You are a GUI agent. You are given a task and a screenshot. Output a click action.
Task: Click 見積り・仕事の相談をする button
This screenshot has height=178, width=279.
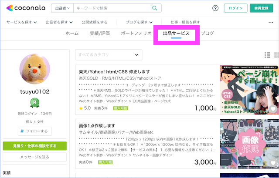point(35,146)
